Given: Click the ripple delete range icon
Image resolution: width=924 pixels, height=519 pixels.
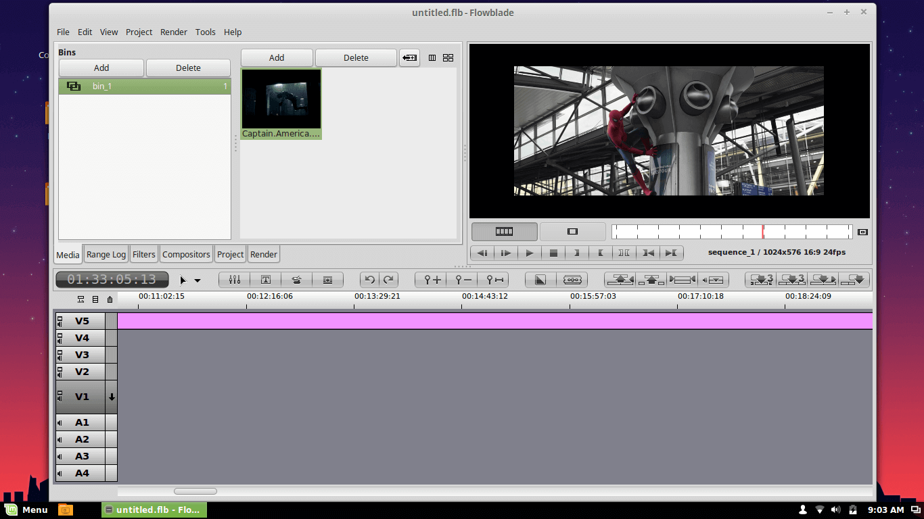Looking at the screenshot, I should (x=682, y=280).
